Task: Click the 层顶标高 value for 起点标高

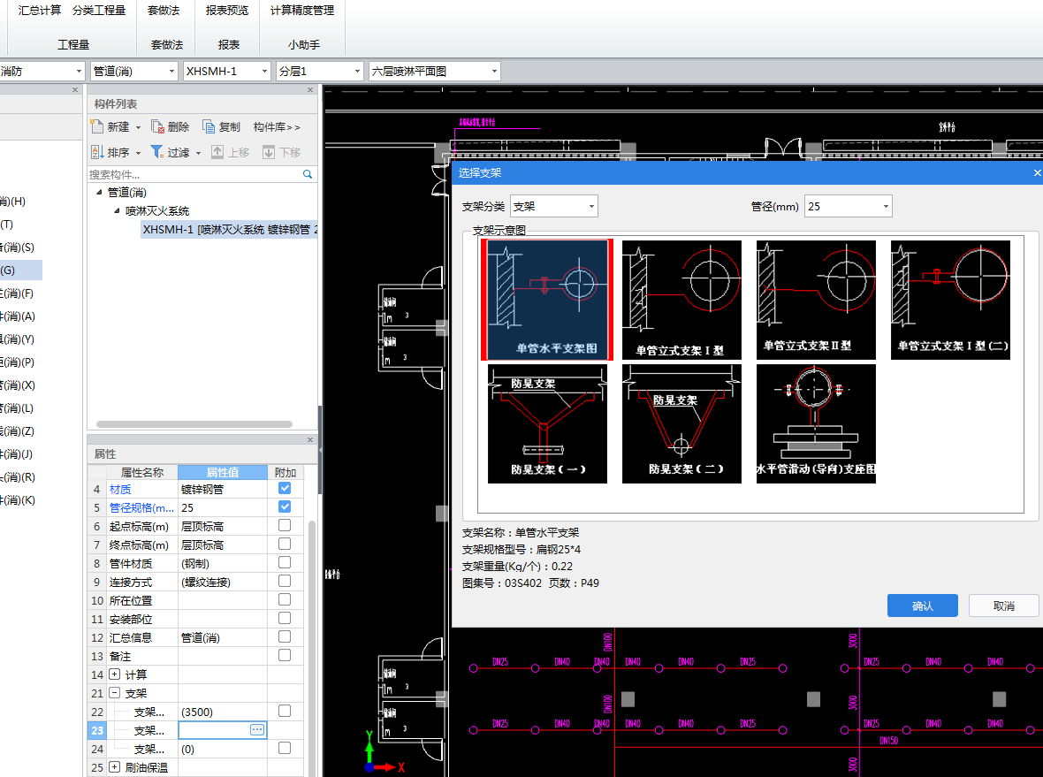Action: 223,526
